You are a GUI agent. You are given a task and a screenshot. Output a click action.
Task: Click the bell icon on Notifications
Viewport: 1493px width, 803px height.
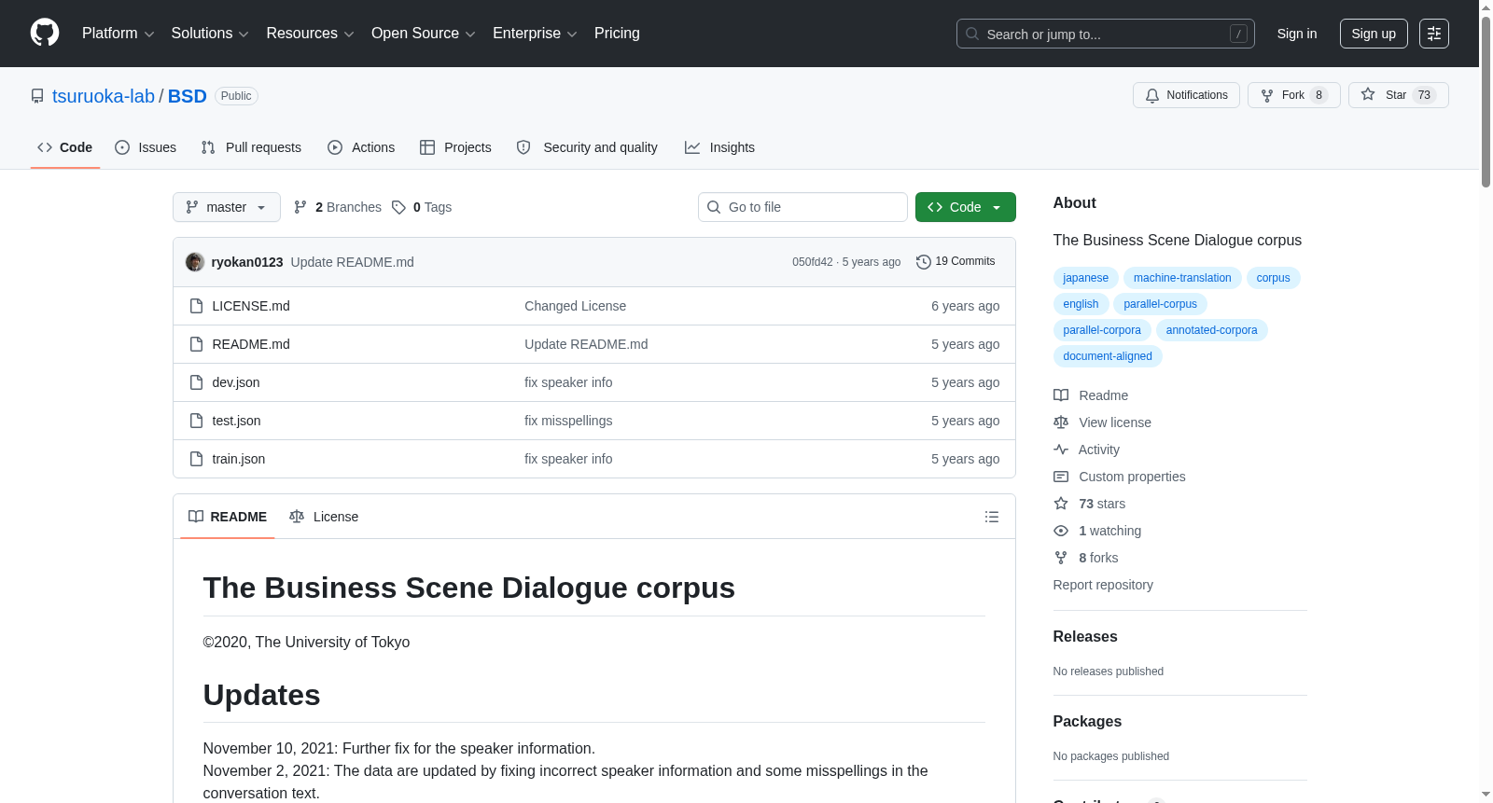(x=1152, y=95)
